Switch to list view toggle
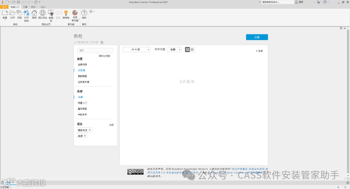This screenshot has height=189, width=350. pyautogui.click(x=192, y=50)
